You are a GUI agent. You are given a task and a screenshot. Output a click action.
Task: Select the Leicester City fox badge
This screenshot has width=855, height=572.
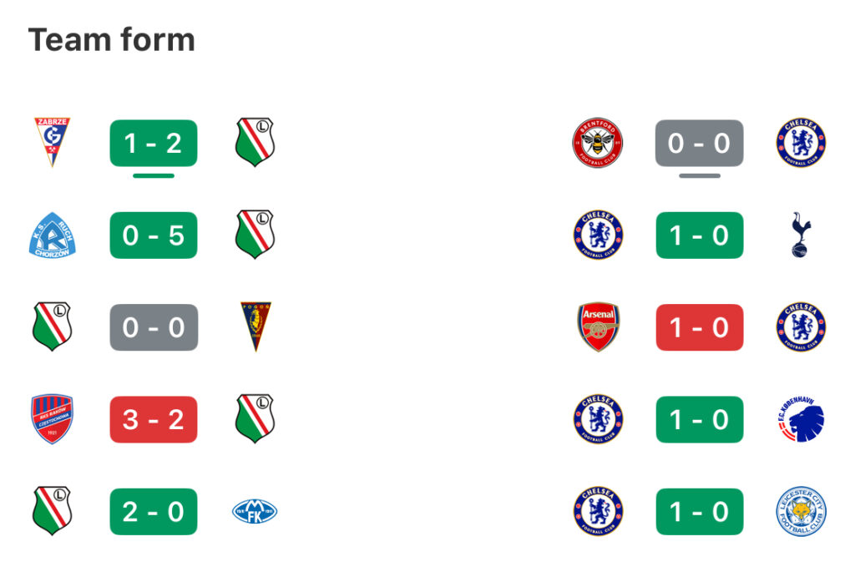point(801,512)
